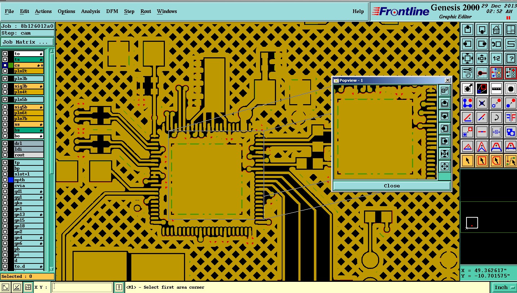Click the exclamation mark icon

(119, 287)
